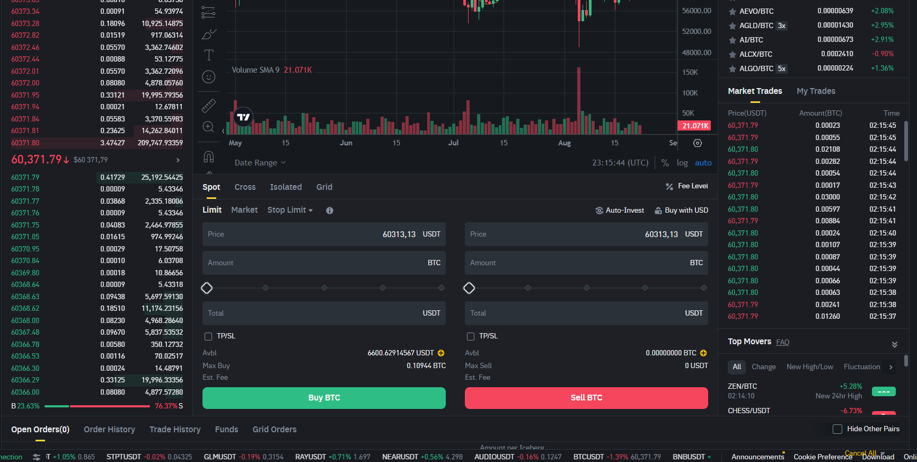
Task: Click the sell Price USDT input field
Action: pyautogui.click(x=586, y=234)
